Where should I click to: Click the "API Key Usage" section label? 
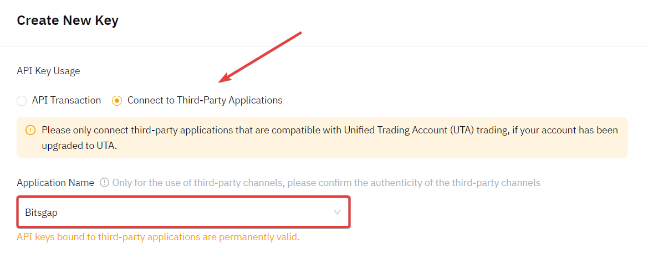(x=48, y=71)
